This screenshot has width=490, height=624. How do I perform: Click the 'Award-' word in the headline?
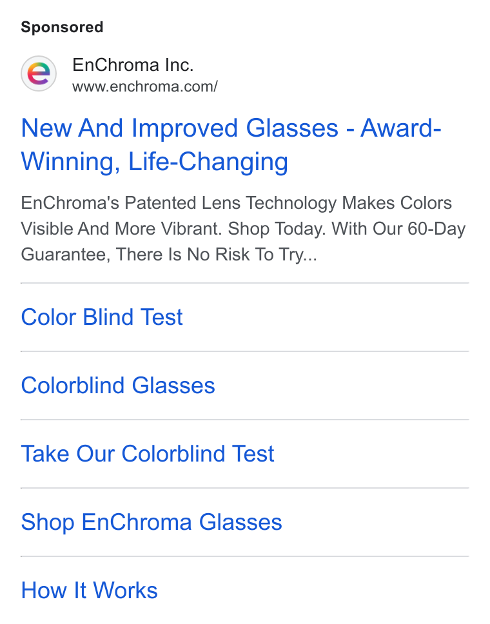(401, 128)
